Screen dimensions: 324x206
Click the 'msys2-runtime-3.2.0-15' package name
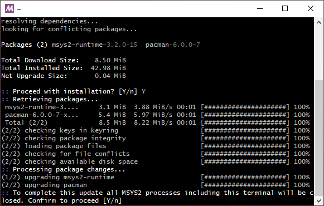(94, 45)
